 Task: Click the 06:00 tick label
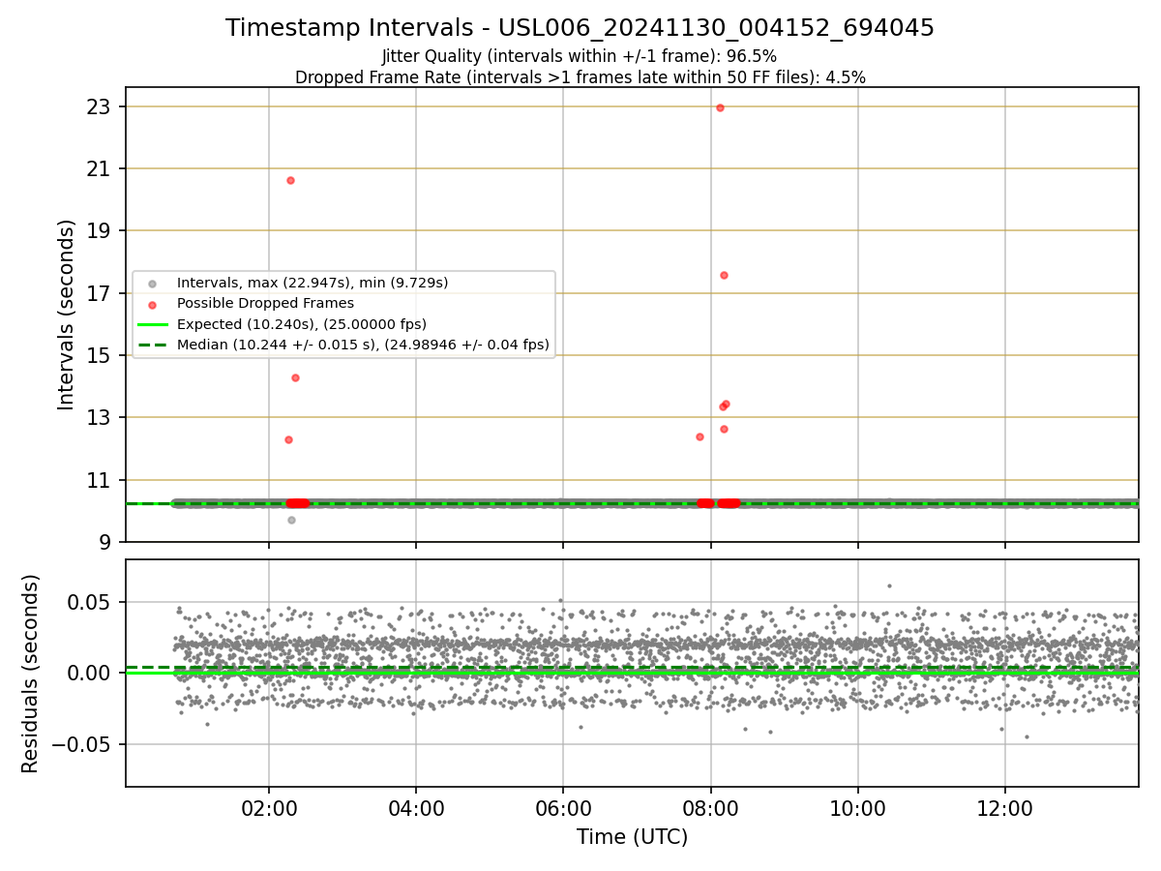pos(563,808)
